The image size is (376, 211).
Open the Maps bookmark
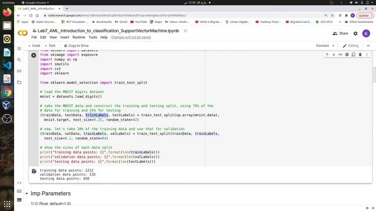(x=156, y=22)
